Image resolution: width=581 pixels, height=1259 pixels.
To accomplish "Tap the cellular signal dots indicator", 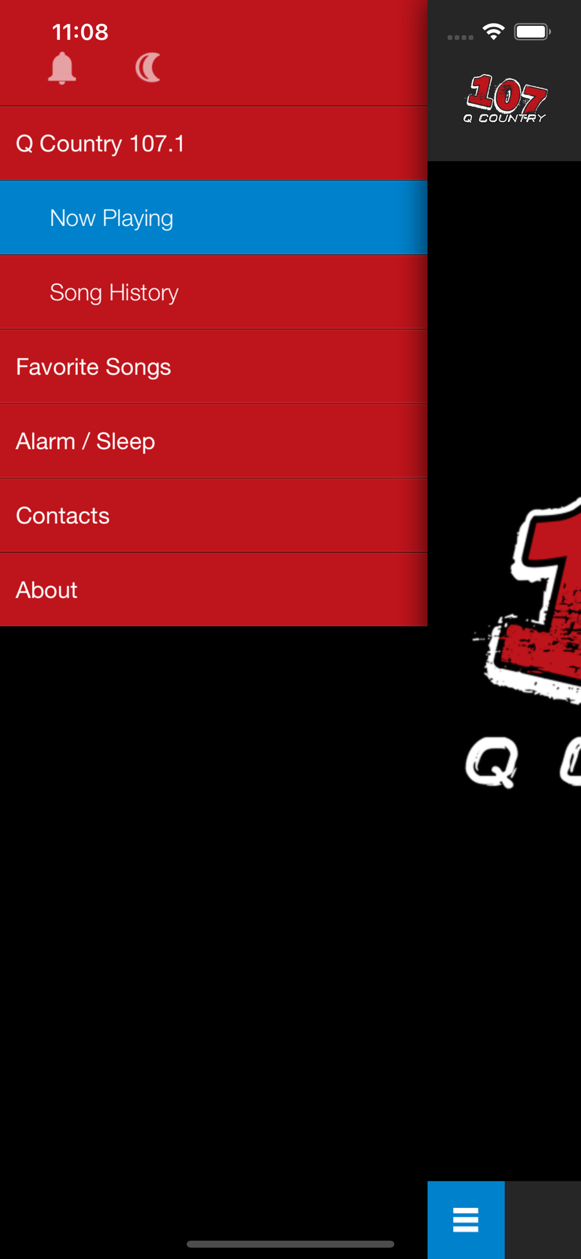I will click(460, 37).
